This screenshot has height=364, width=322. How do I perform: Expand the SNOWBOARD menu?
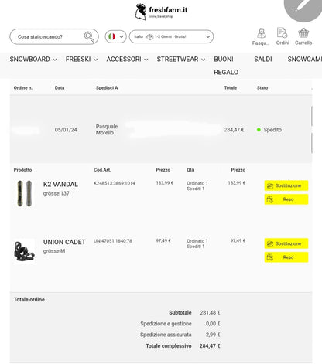[33, 60]
